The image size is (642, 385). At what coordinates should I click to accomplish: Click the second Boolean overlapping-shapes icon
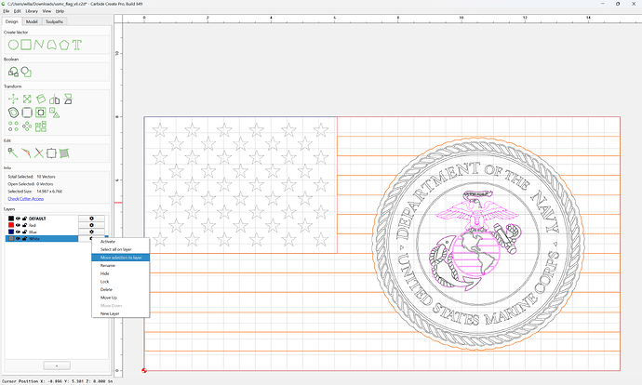click(26, 72)
